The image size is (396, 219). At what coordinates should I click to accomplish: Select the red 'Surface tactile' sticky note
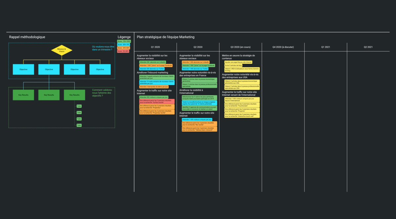156,101
